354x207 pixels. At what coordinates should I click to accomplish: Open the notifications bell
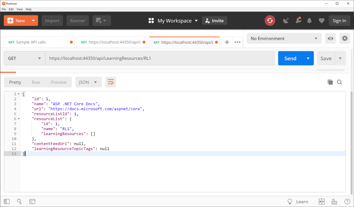click(x=309, y=20)
